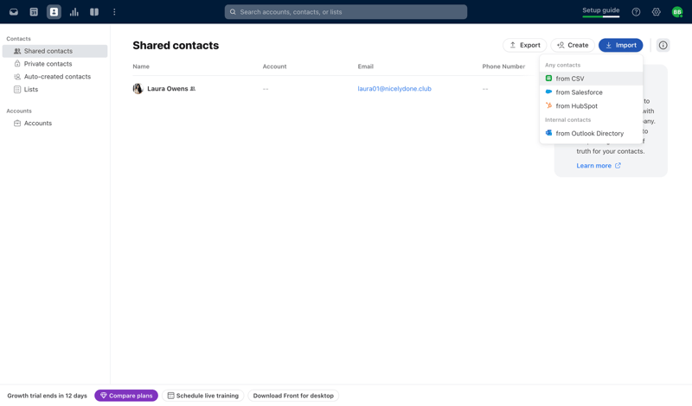The width and height of the screenshot is (692, 406).
Task: Click shared icon next to Laura Owens
Action: pyautogui.click(x=192, y=89)
